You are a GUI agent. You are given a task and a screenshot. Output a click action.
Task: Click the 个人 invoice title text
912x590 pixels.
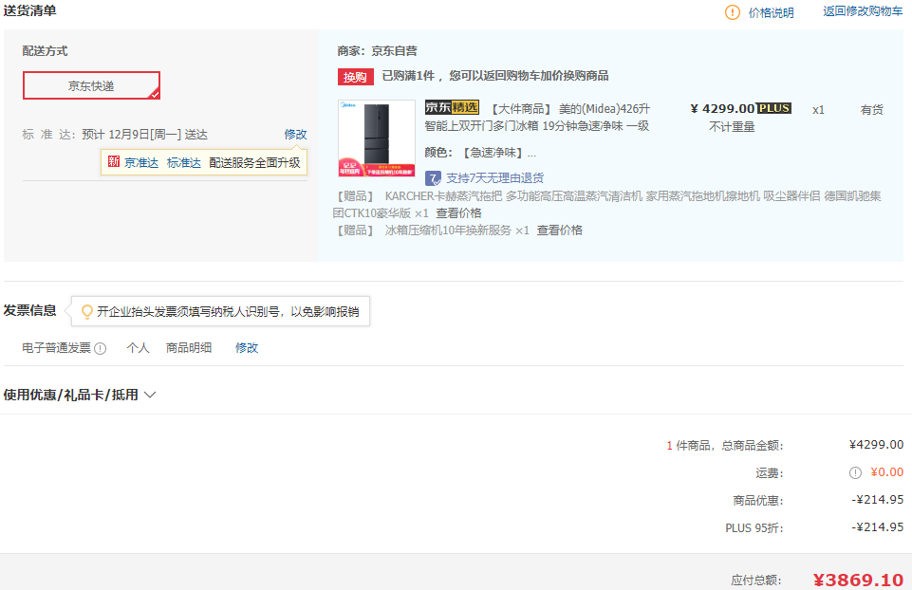coord(138,347)
